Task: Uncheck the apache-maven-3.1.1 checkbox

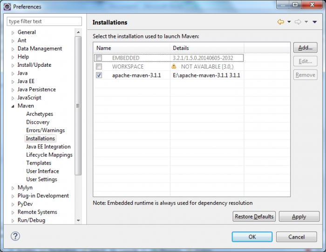Action: [x=99, y=75]
